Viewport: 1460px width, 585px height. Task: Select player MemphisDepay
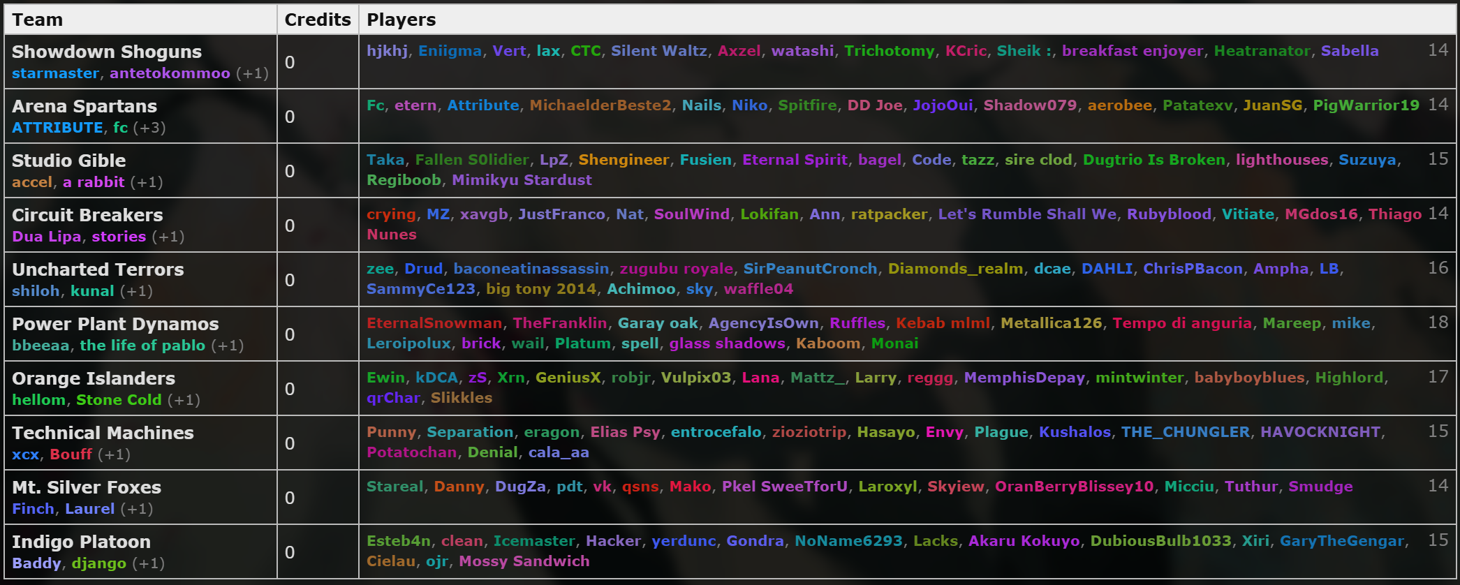(x=1024, y=378)
